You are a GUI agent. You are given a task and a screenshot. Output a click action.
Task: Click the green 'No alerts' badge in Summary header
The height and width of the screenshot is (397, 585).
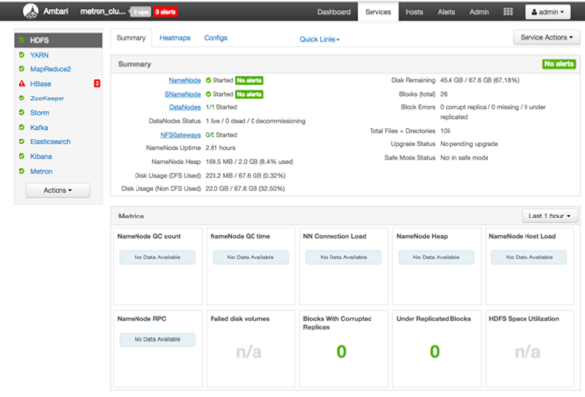coord(559,63)
